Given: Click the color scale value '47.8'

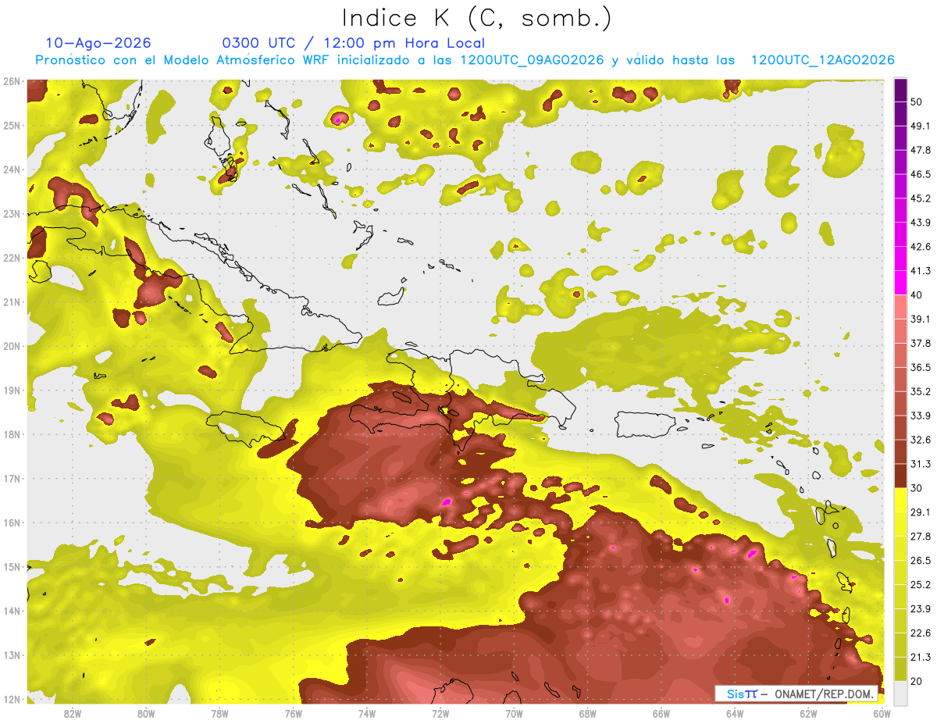Looking at the screenshot, I should tap(920, 151).
